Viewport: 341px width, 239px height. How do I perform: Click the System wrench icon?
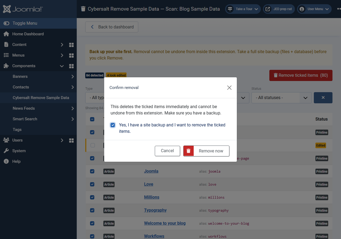pyautogui.click(x=6, y=151)
